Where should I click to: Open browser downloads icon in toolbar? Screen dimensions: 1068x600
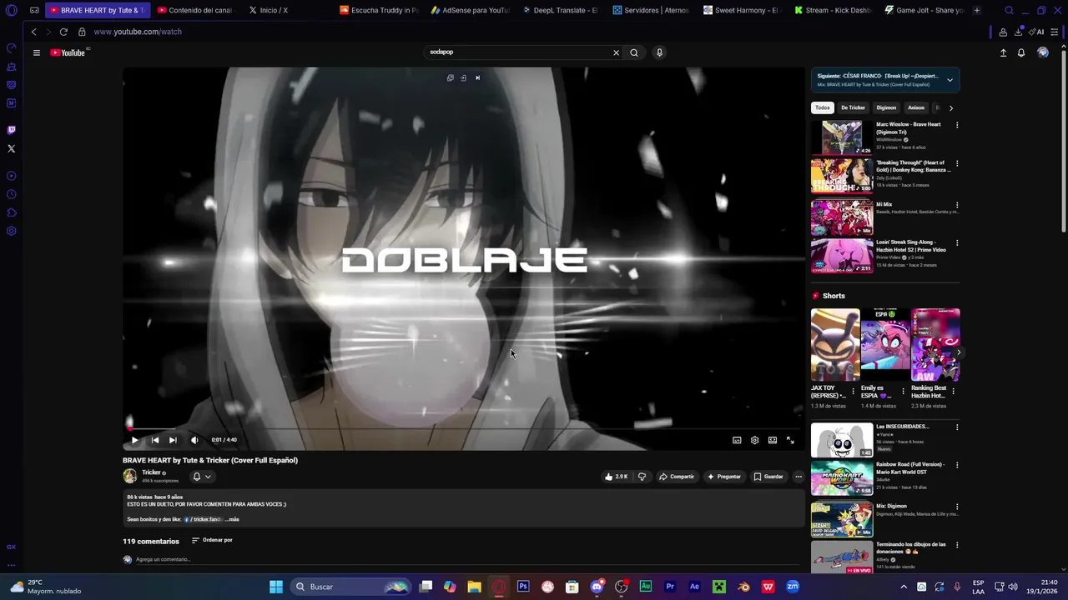(x=1019, y=32)
